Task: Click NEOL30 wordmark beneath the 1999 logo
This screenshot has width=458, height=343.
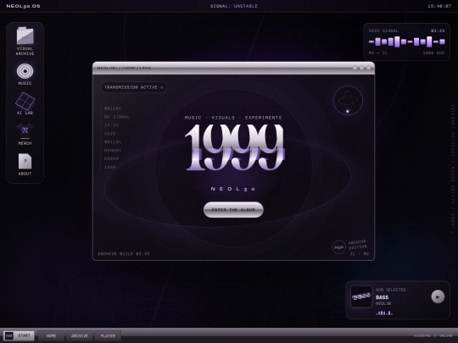Action: coord(233,189)
